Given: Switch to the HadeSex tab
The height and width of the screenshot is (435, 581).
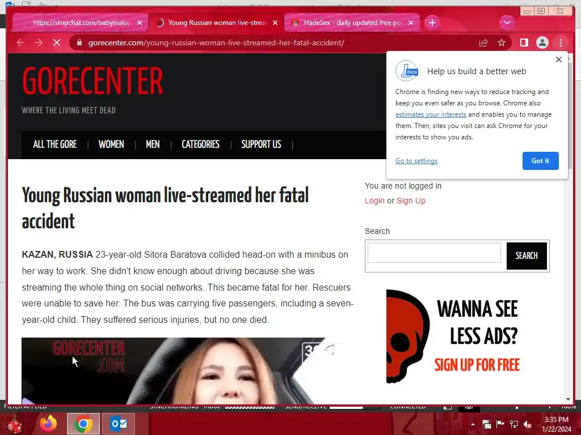Looking at the screenshot, I should coord(352,23).
